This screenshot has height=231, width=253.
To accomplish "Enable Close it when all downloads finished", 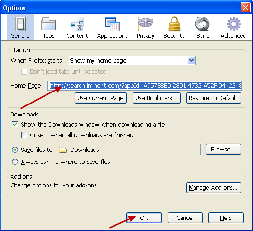I will (24, 135).
